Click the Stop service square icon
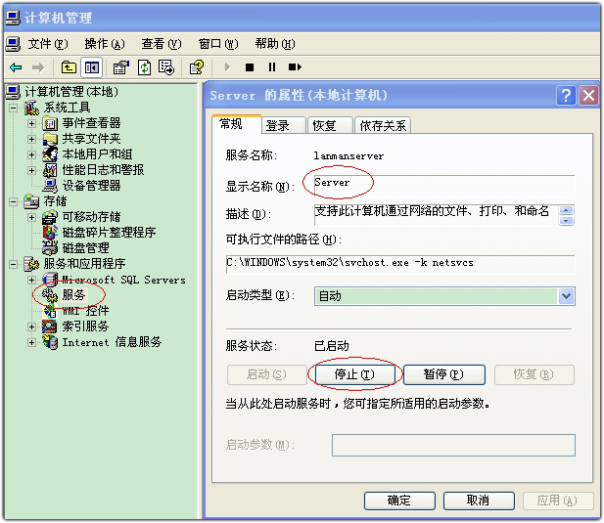Image resolution: width=604 pixels, height=523 pixels. click(250, 67)
